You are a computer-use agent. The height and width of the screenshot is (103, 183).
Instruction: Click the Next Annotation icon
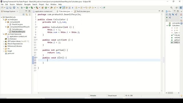pyautogui.click(x=76, y=8)
